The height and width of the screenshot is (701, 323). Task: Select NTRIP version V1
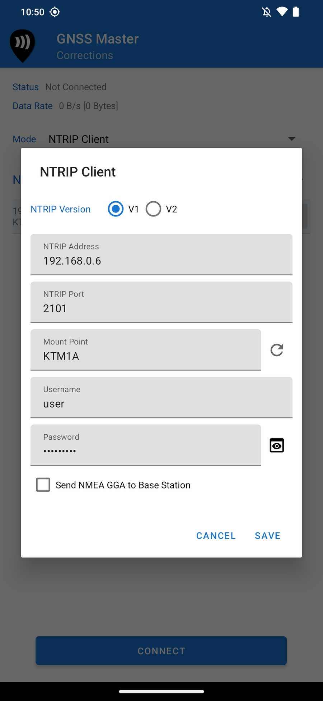click(x=116, y=209)
